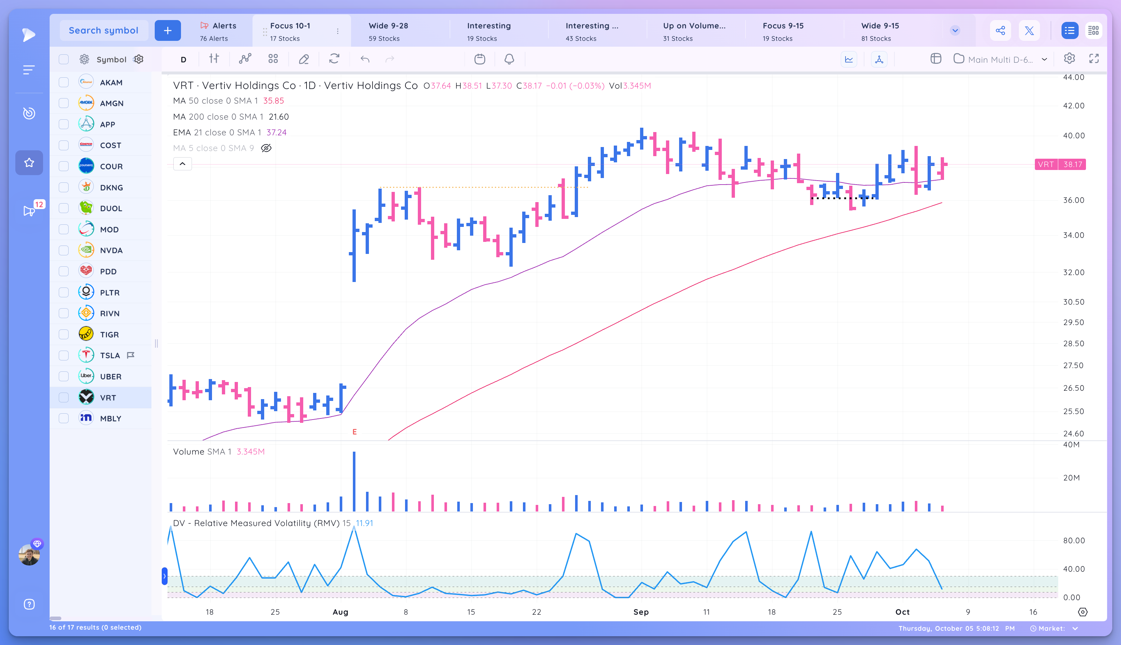Click the share icon button
This screenshot has height=645, width=1121.
pyautogui.click(x=1001, y=31)
